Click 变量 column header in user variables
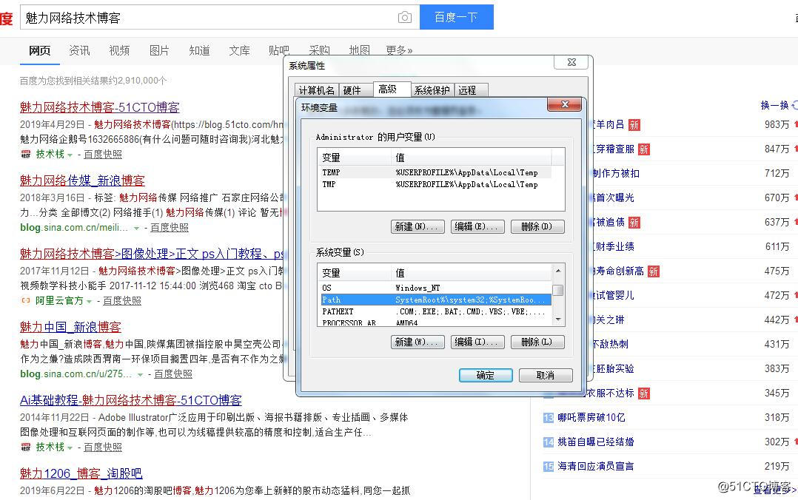The image size is (798, 500). (355, 158)
